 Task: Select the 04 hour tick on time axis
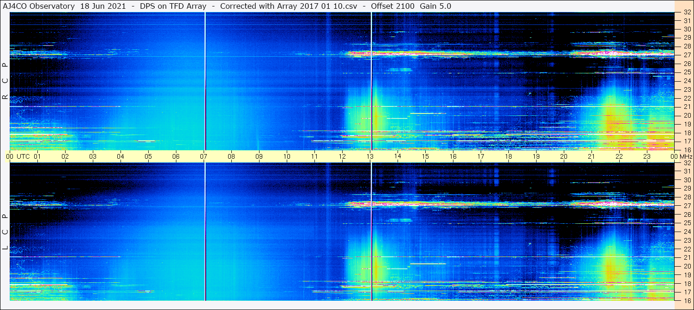(121, 156)
